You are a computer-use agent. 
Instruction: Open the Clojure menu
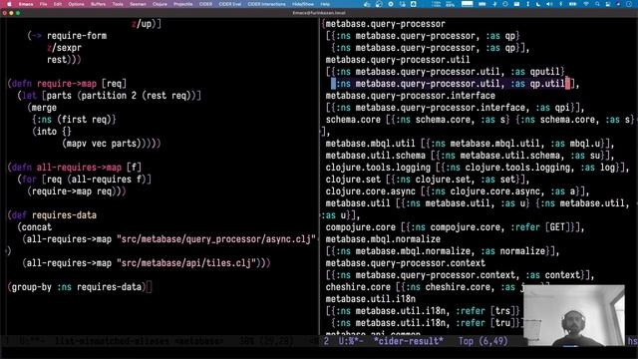[x=159, y=4]
